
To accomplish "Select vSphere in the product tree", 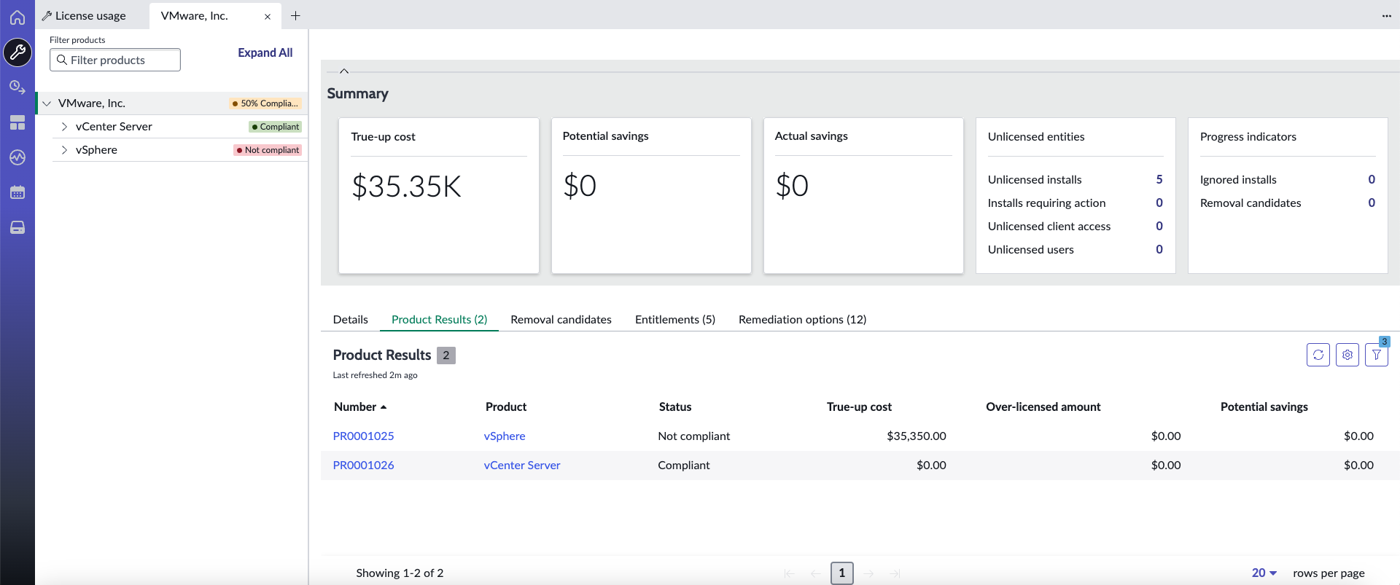I will click(96, 150).
